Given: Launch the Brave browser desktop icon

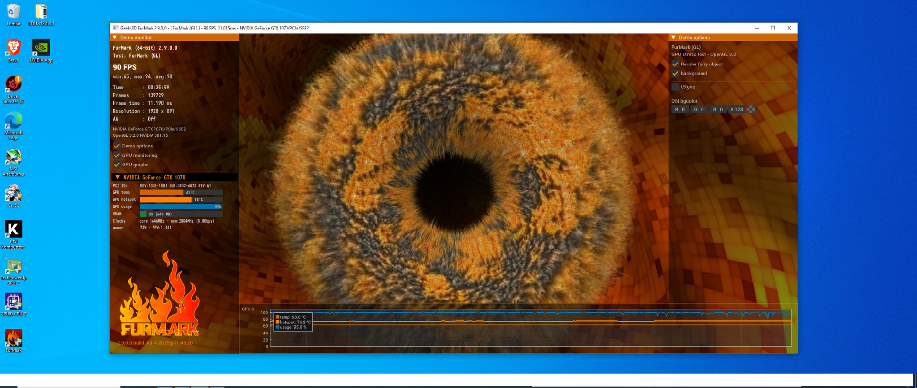Looking at the screenshot, I should (13, 50).
